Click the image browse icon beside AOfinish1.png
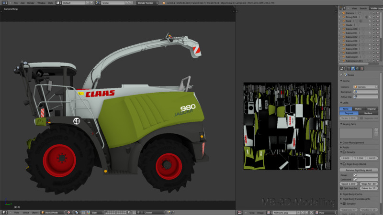This screenshot has height=215, width=383. [x=269, y=213]
